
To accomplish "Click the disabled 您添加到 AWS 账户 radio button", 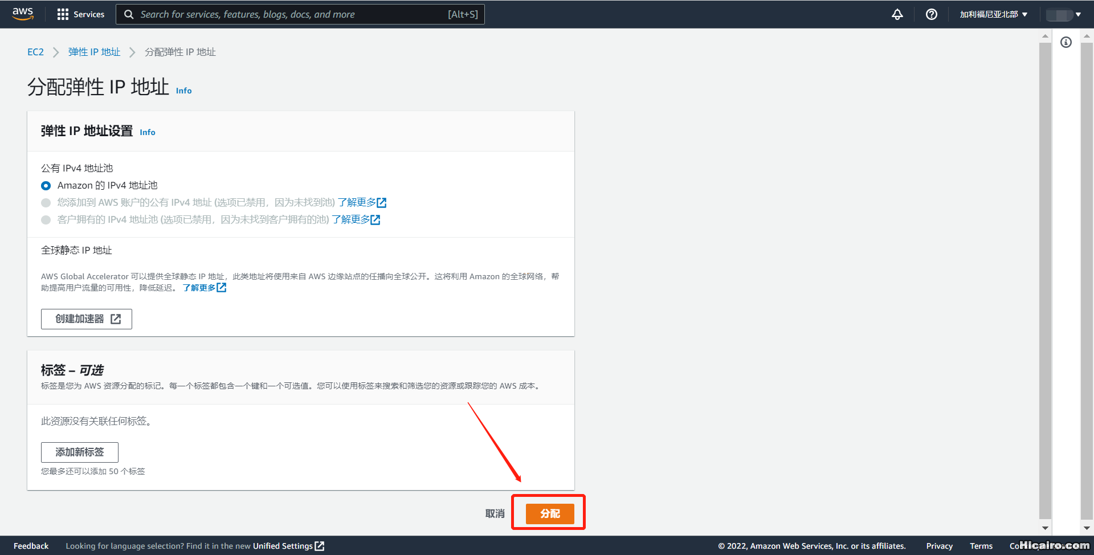I will point(46,202).
